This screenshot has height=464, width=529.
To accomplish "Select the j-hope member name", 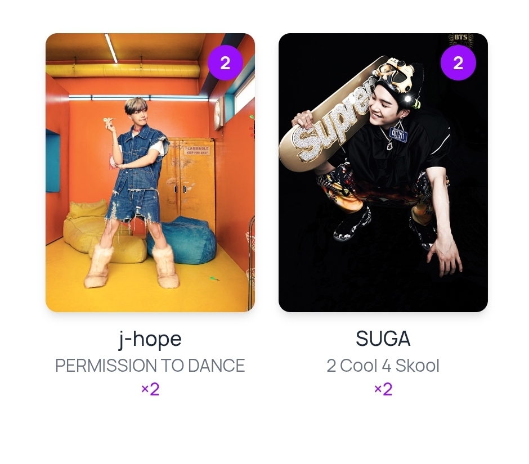I will pyautogui.click(x=150, y=339).
